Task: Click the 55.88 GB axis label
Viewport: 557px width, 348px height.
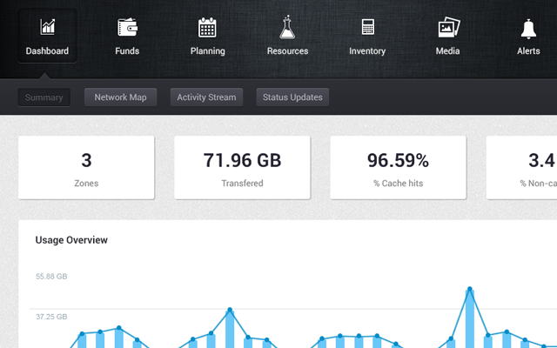Action: pos(51,277)
